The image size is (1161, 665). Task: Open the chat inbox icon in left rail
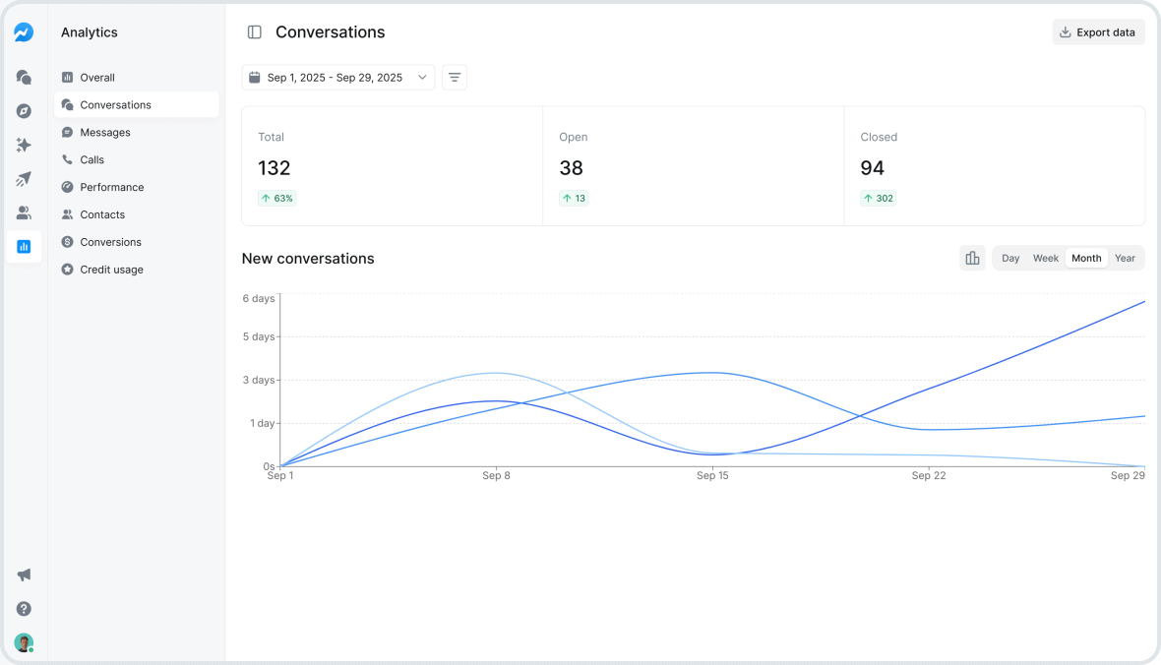pyautogui.click(x=24, y=77)
